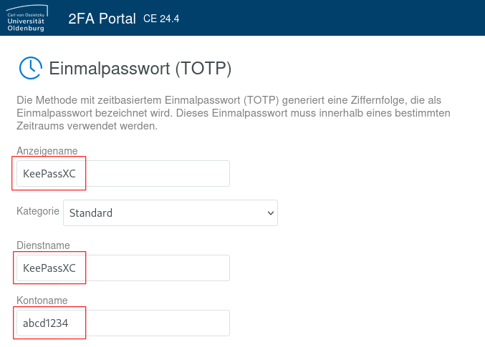This screenshot has width=485, height=347.
Task: Click the Anzeigename field label
Action: [x=47, y=151]
